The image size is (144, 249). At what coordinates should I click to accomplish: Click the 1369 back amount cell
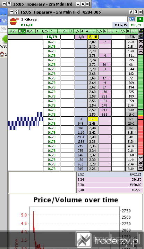click(x=81, y=141)
